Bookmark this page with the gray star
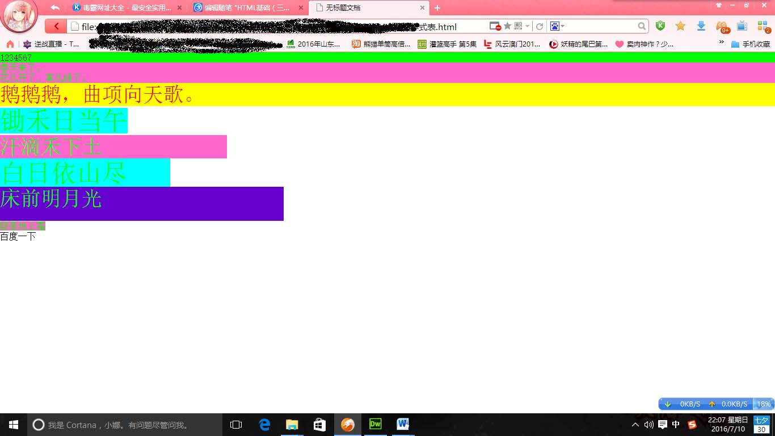775x436 pixels. click(x=507, y=26)
